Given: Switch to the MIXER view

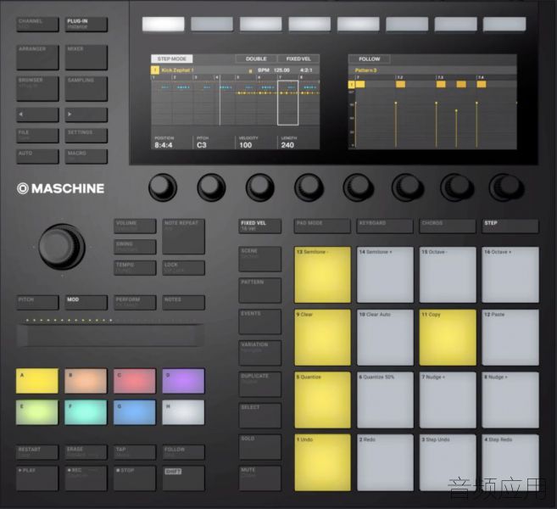Looking at the screenshot, I should point(86,57).
